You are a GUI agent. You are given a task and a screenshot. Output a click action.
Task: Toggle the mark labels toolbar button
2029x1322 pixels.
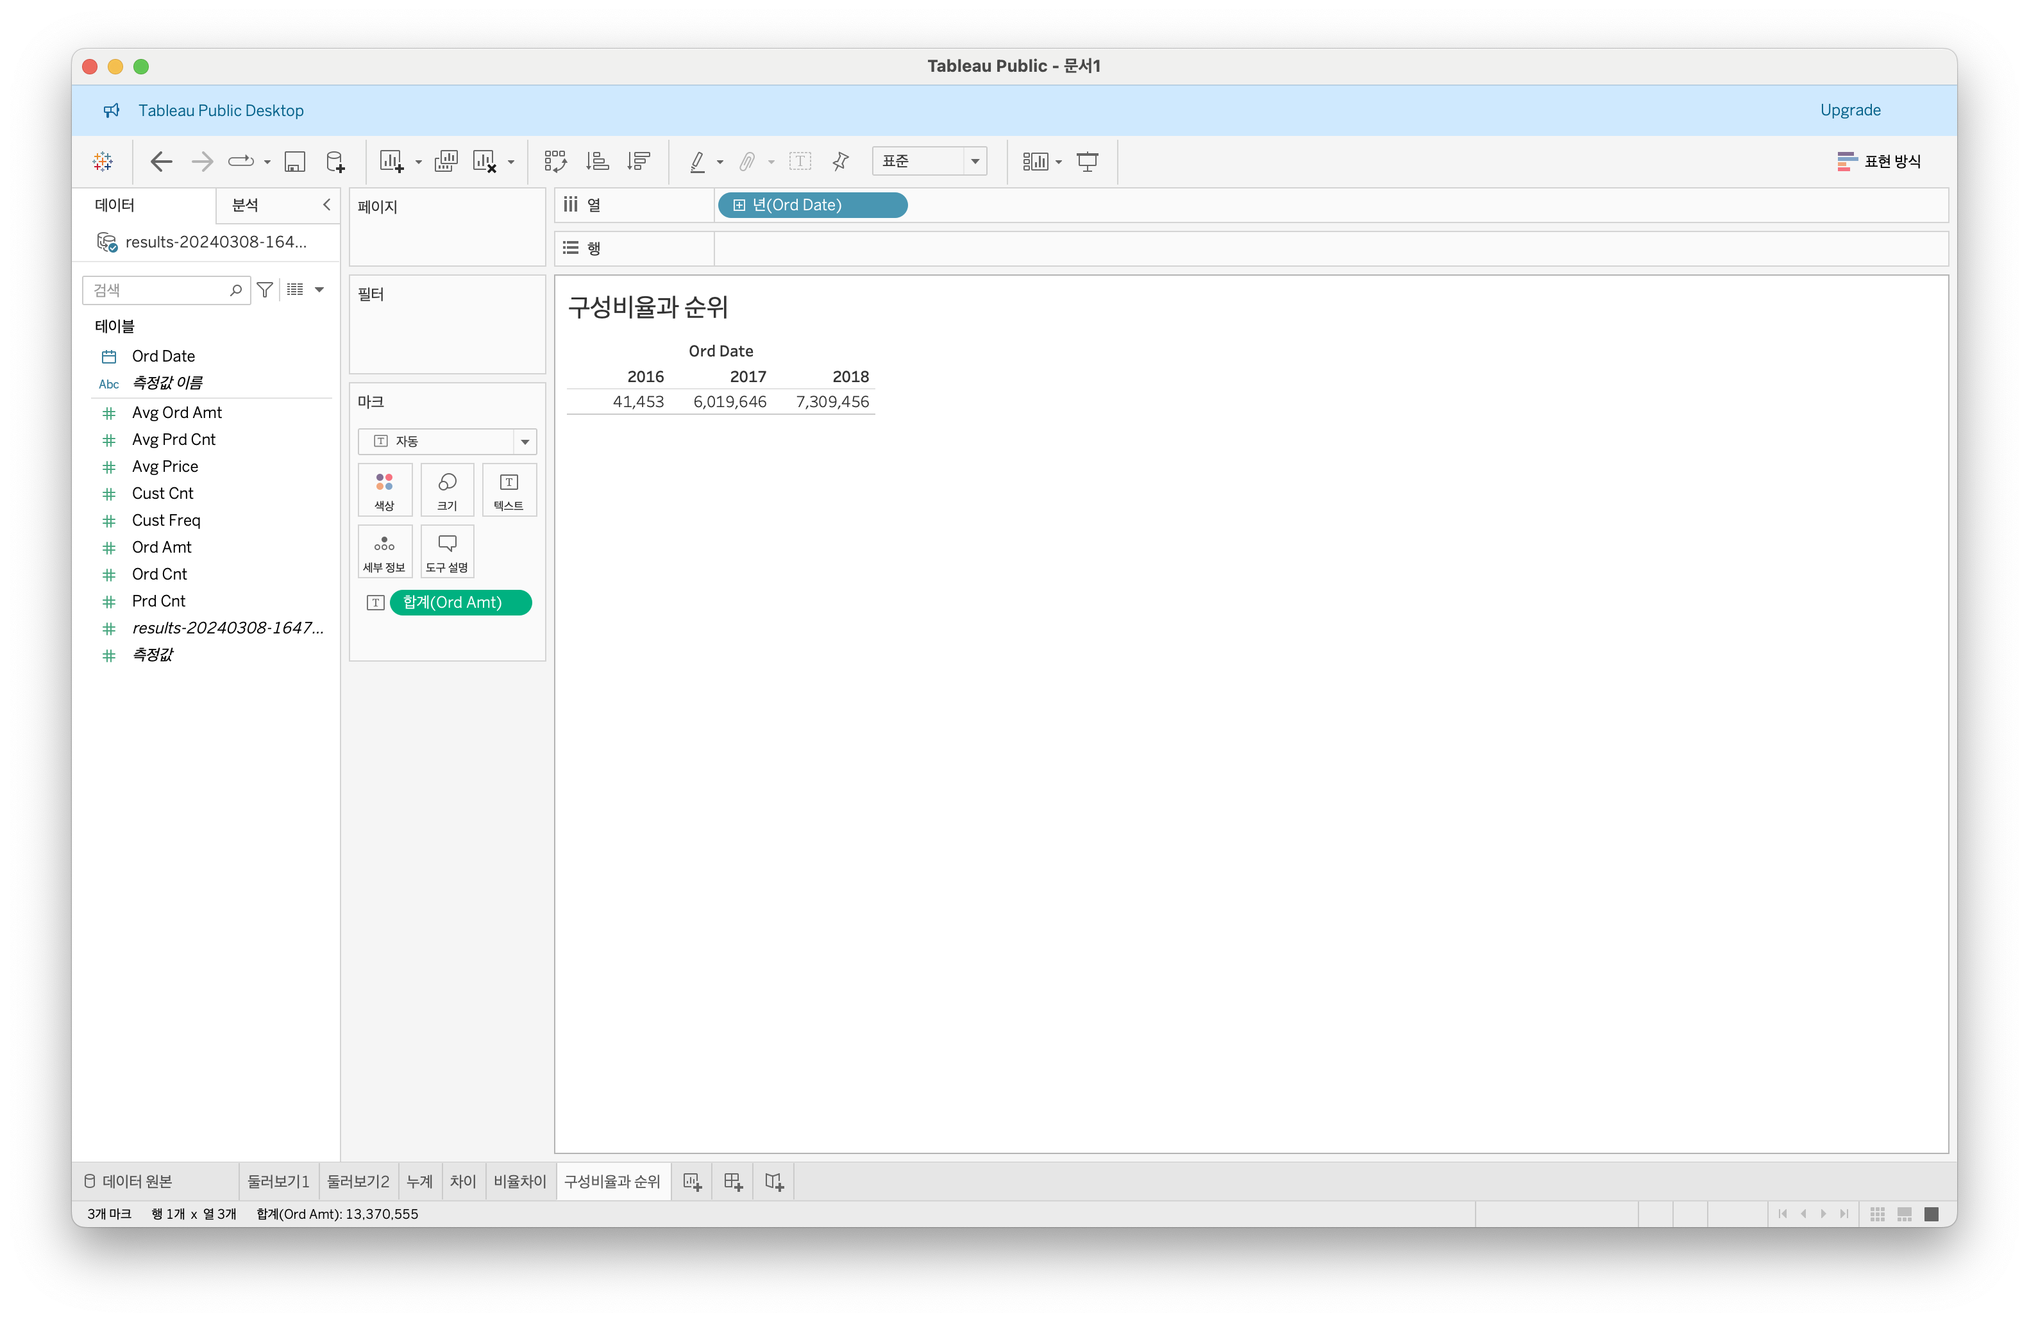pyautogui.click(x=800, y=161)
